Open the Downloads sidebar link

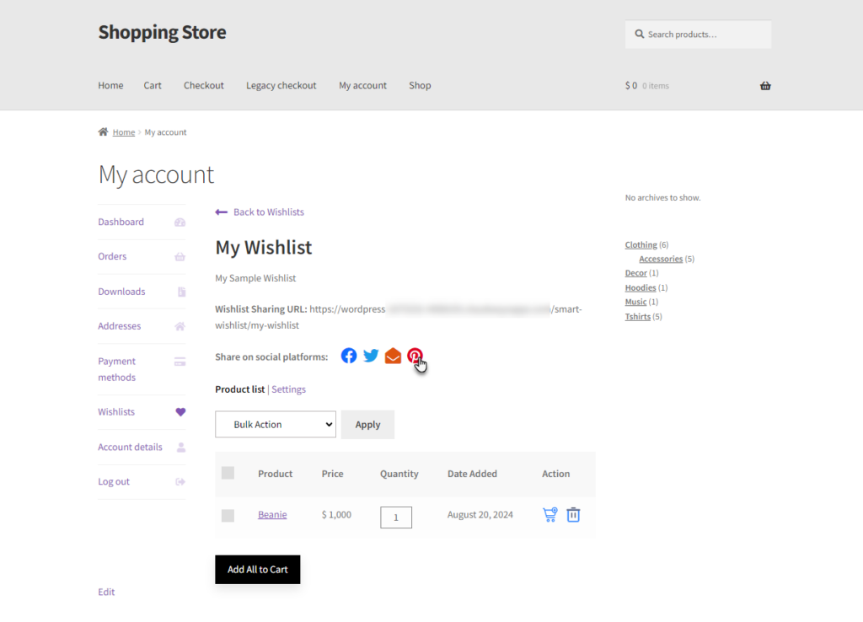(121, 292)
